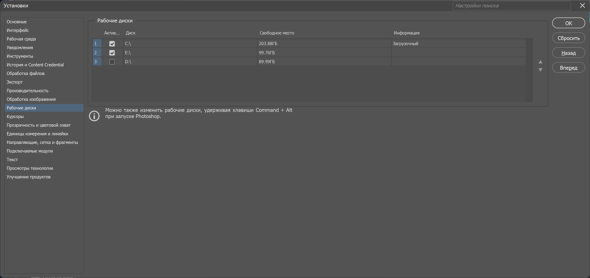
Task: Focus the Настройки поиска search field
Action: tap(512, 6)
